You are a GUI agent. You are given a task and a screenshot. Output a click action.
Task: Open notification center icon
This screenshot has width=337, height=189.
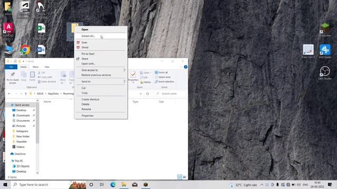click(x=330, y=184)
